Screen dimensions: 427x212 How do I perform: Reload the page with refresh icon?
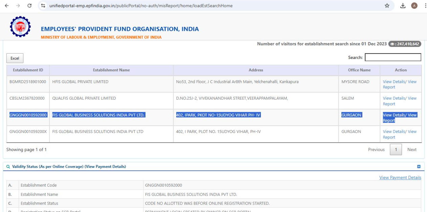coord(29,6)
